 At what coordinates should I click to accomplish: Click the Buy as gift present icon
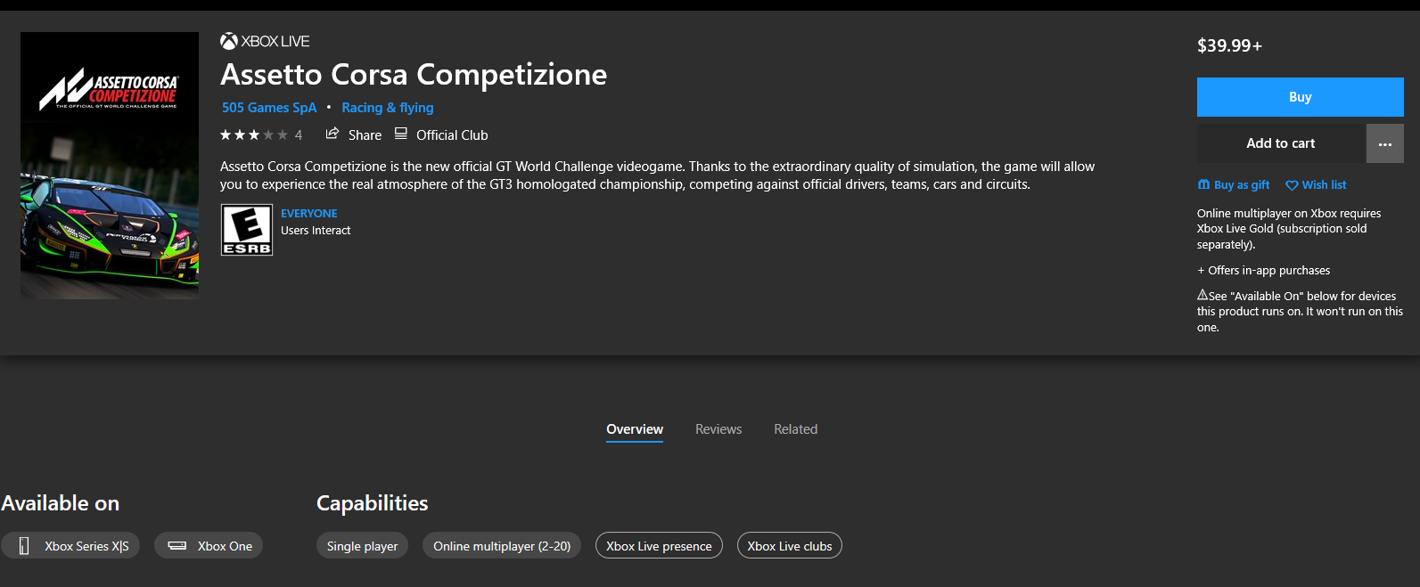coord(1203,184)
